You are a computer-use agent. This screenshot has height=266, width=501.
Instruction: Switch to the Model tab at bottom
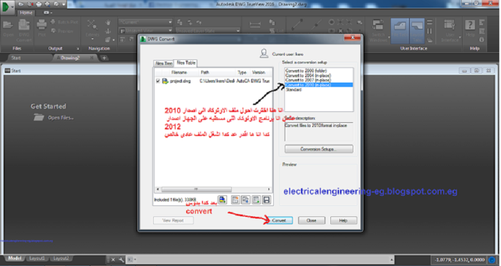14,258
